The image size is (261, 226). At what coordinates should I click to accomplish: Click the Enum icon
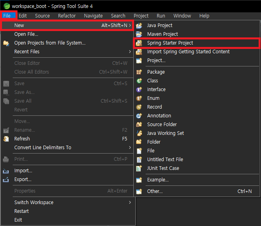coord(139,98)
